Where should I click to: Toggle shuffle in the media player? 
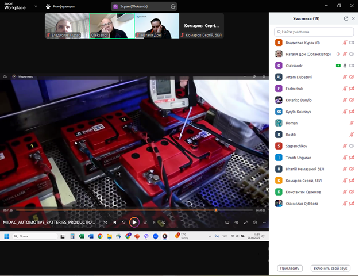(105, 222)
